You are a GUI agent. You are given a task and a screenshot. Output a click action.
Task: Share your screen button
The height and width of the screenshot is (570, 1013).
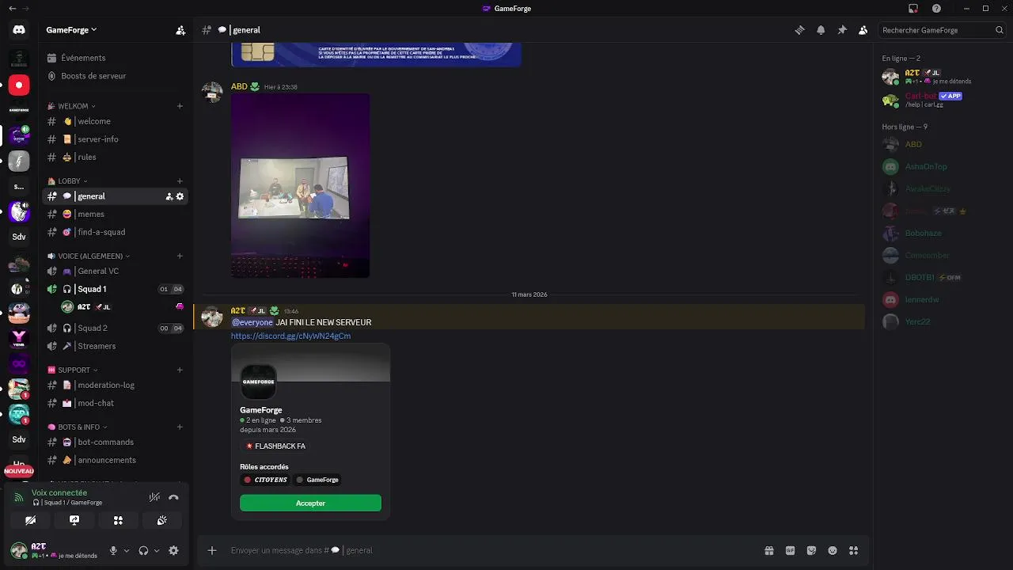coord(74,520)
